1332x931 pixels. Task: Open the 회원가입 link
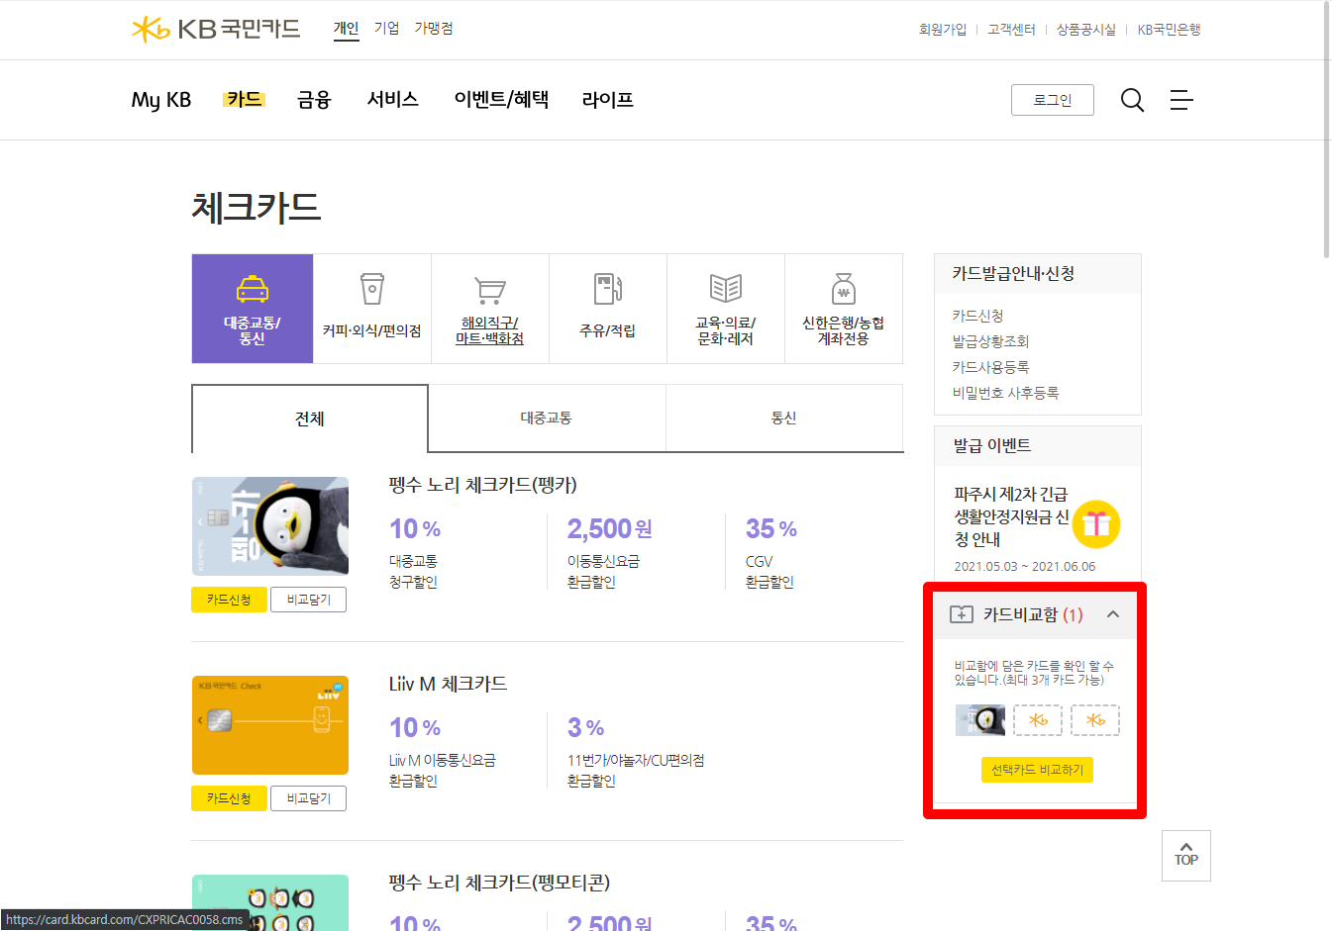click(x=942, y=30)
